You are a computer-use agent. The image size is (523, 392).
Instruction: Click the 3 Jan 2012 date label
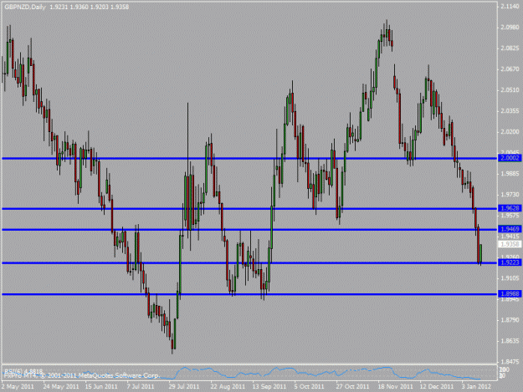476,387
